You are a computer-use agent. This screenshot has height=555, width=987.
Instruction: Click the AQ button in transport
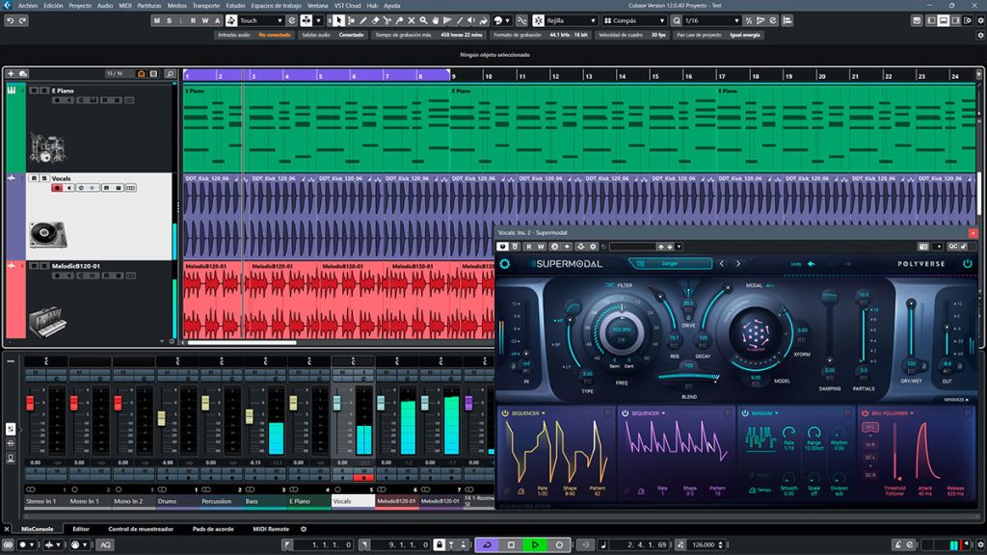(x=106, y=545)
